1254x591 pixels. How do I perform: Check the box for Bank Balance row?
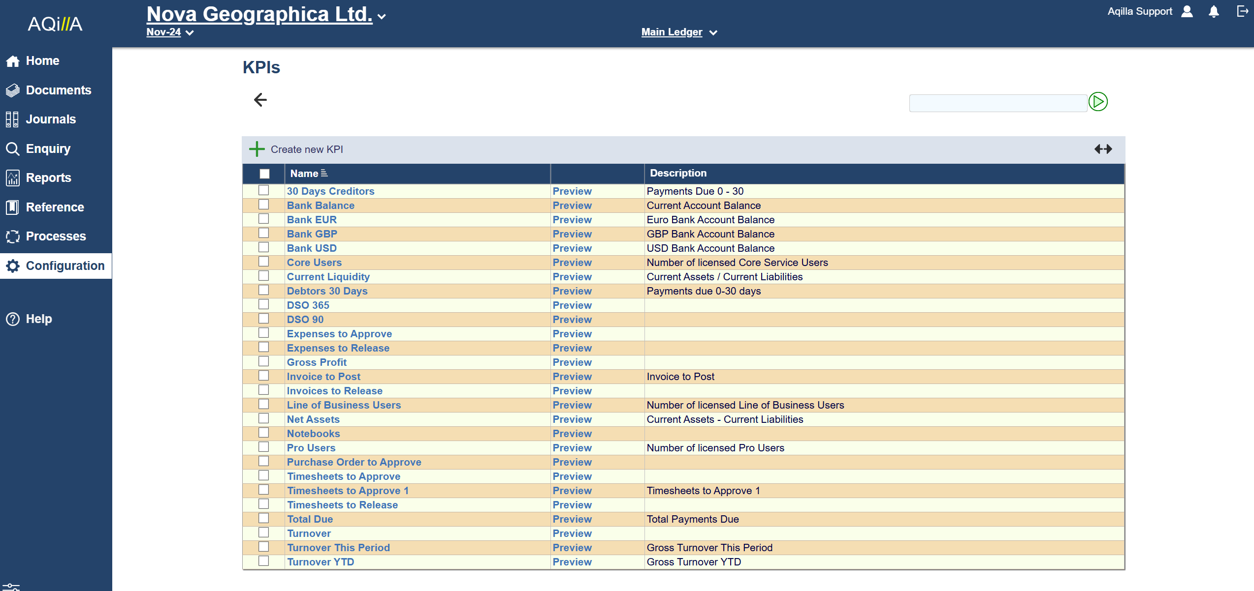pyautogui.click(x=264, y=205)
